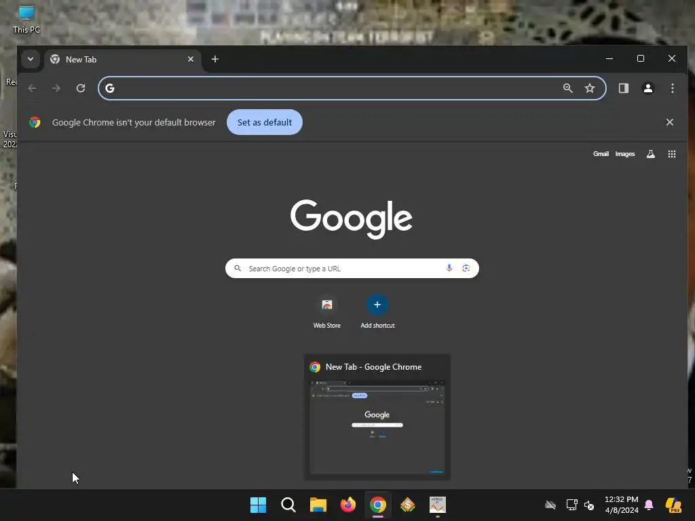Go forward using the forward arrow
695x521 pixels.
pyautogui.click(x=56, y=88)
